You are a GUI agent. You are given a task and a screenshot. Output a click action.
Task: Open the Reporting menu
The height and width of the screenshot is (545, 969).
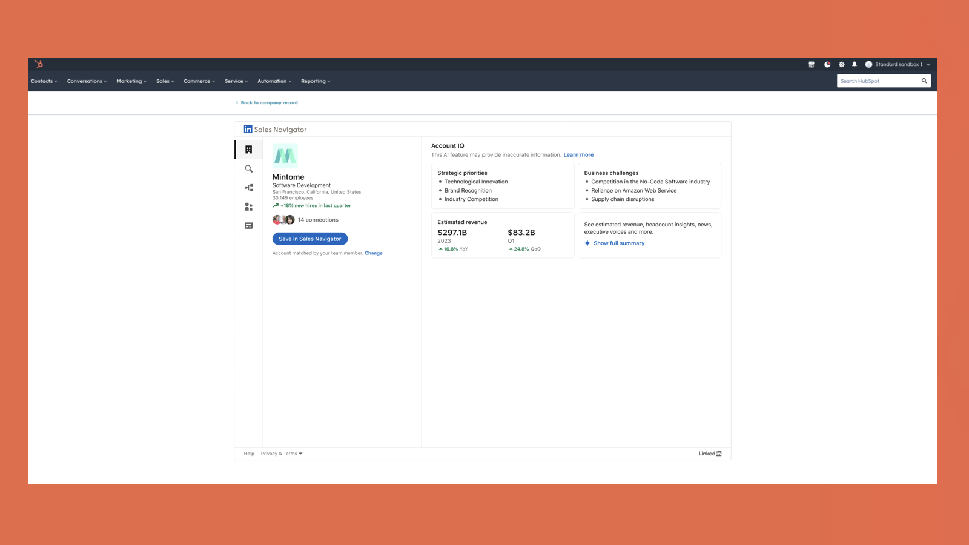(x=315, y=81)
